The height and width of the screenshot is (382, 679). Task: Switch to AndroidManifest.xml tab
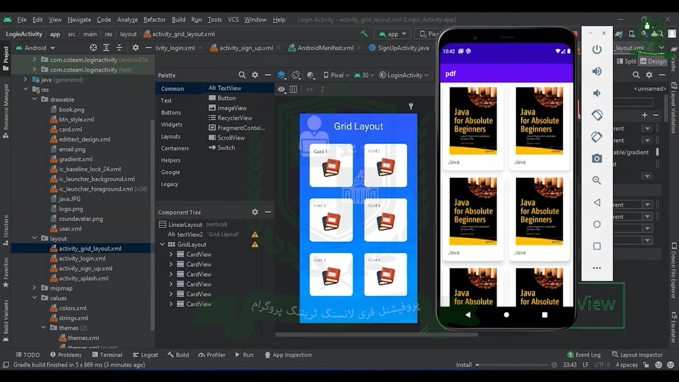(325, 48)
